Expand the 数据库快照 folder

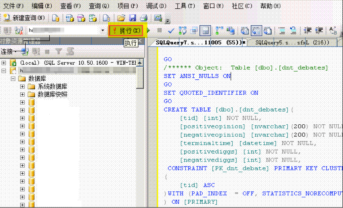[x=22, y=95]
